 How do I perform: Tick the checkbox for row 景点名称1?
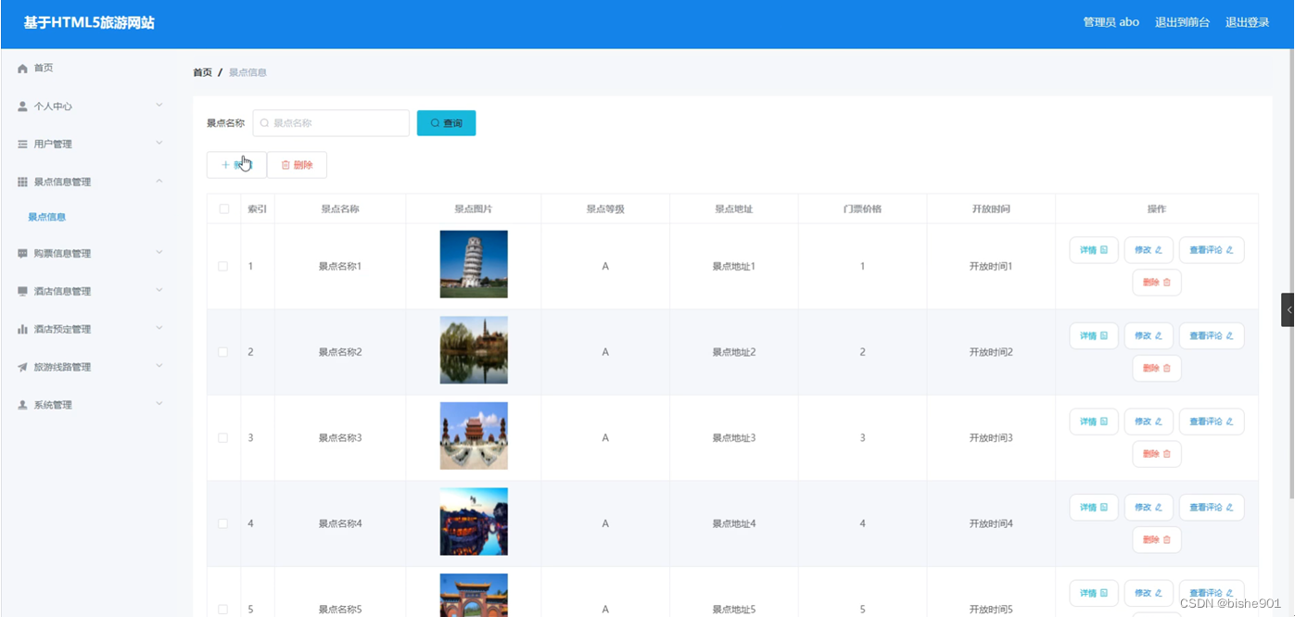click(222, 267)
